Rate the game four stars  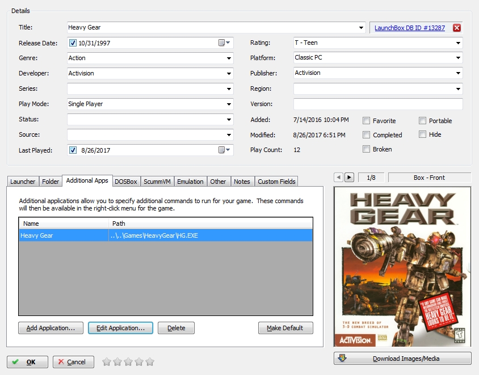click(x=139, y=362)
